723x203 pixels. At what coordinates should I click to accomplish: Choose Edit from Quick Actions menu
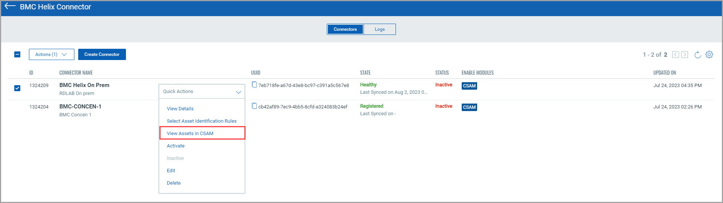coord(171,170)
